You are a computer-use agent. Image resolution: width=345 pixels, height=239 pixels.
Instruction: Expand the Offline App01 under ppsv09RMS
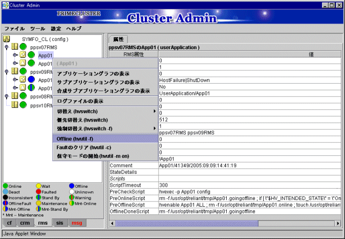15,79
